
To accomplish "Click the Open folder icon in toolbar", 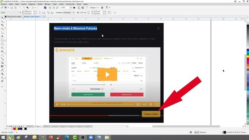I will point(6,8).
